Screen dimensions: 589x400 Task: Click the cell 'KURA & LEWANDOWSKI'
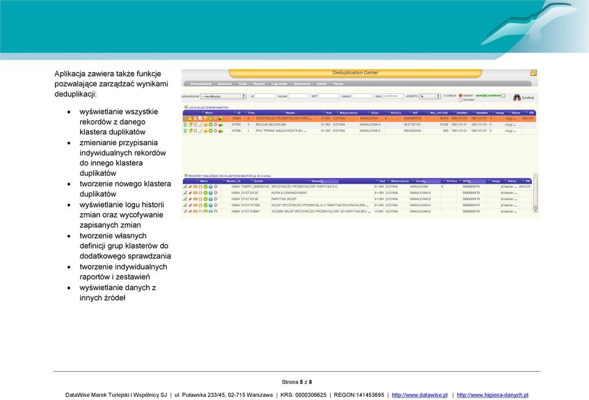click(x=289, y=193)
